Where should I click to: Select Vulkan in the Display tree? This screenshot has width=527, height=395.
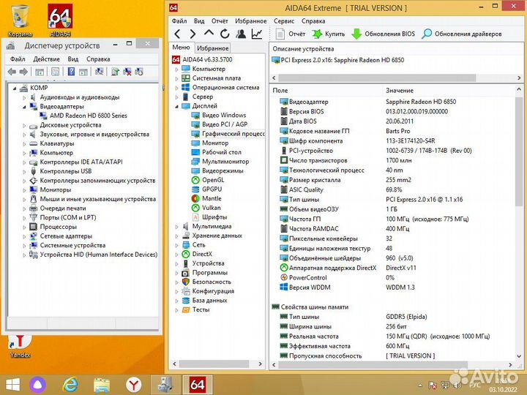click(211, 207)
